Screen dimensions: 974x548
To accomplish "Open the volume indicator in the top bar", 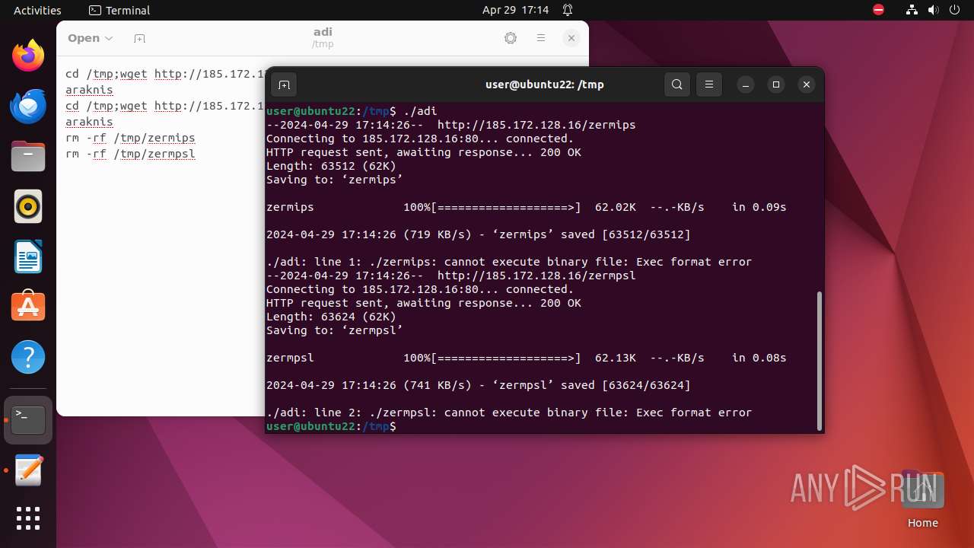I will tap(934, 10).
